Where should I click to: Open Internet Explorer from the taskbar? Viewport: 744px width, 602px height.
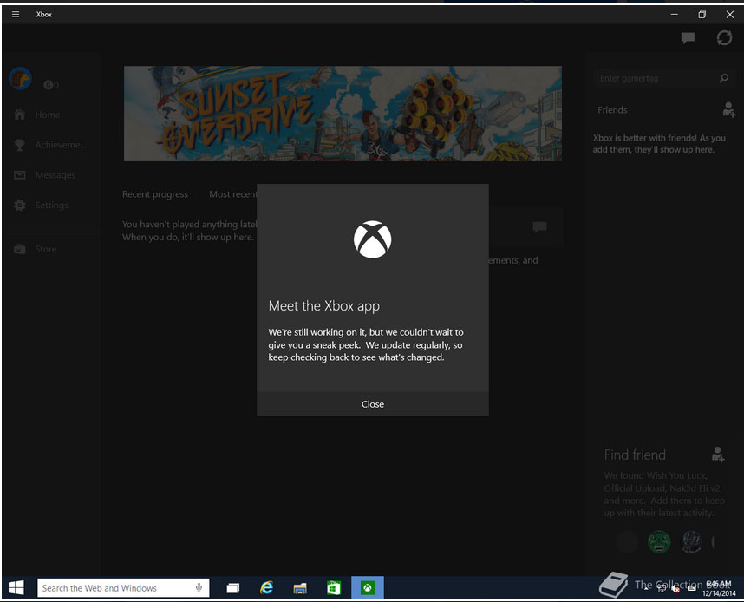point(267,588)
